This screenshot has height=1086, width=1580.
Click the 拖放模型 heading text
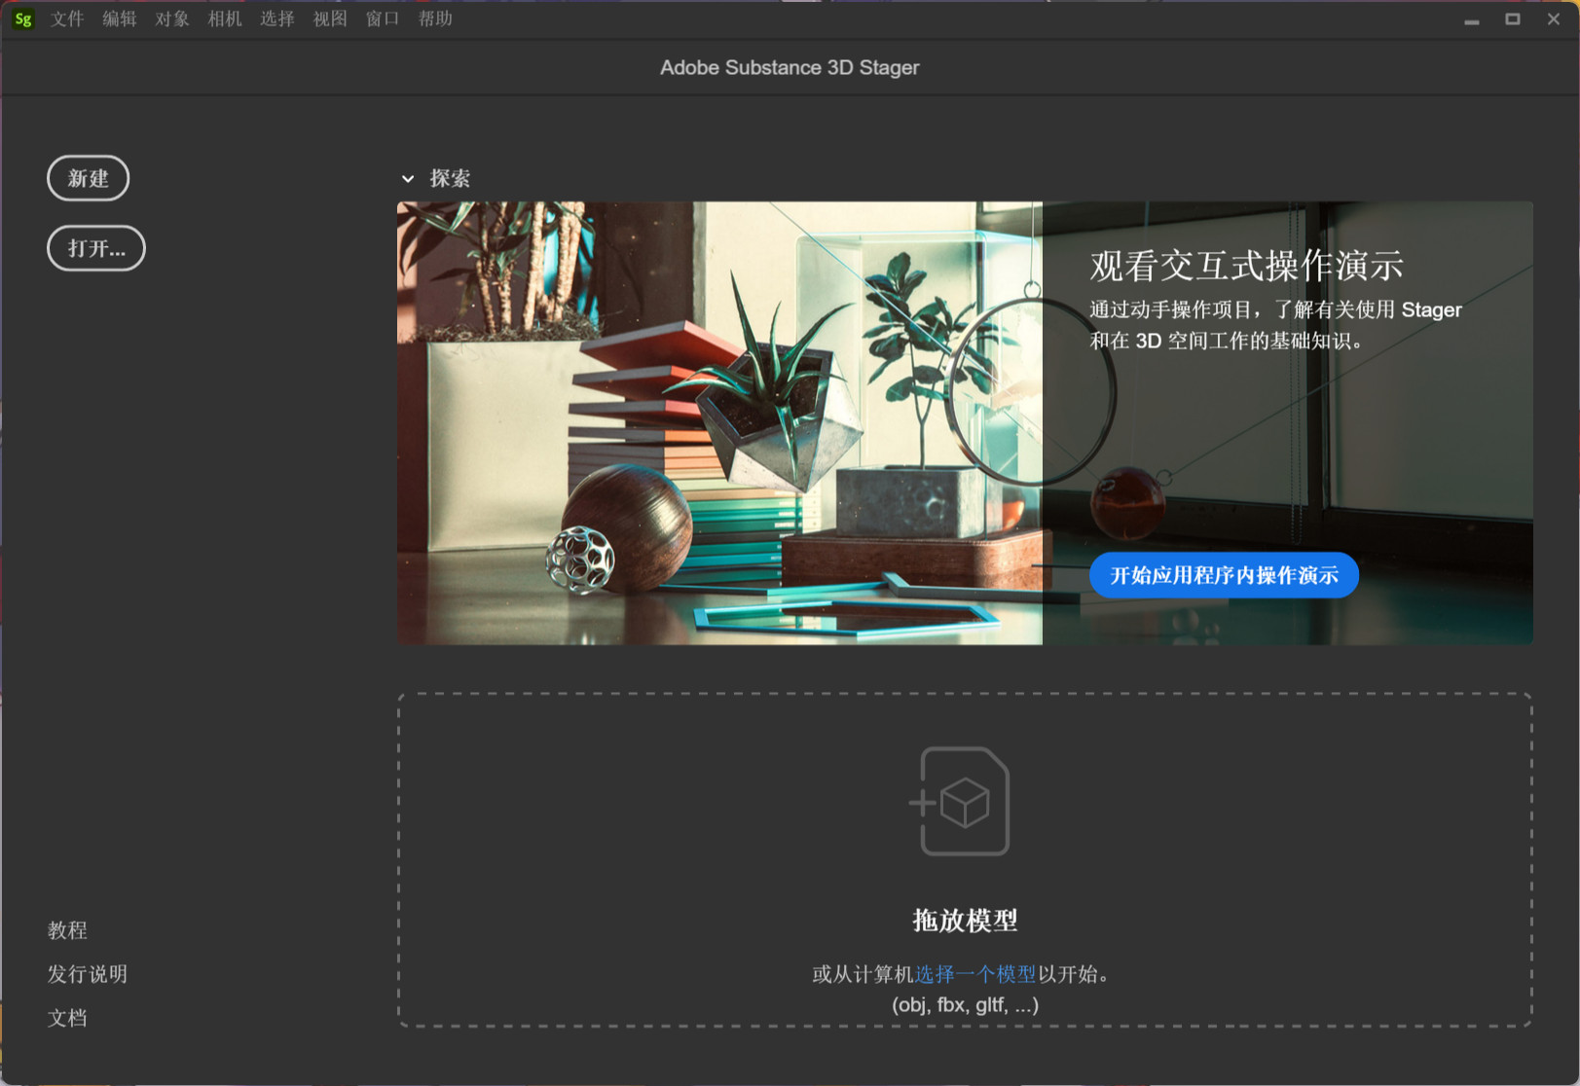click(965, 921)
